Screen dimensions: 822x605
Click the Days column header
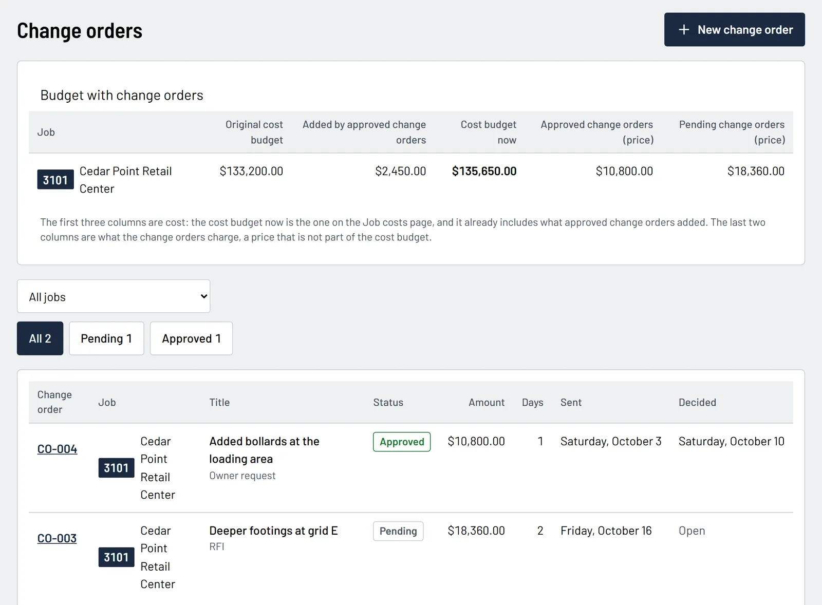533,402
